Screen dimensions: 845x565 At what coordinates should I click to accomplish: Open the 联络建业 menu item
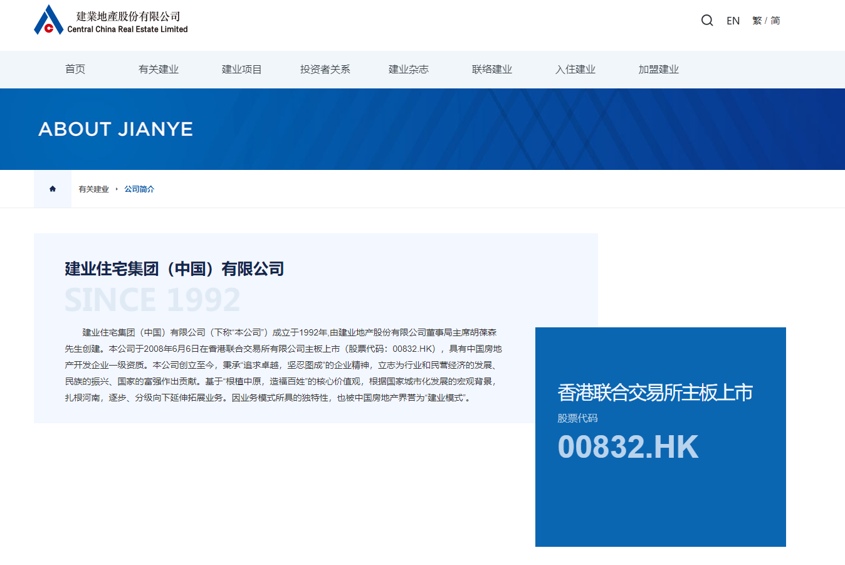click(492, 69)
